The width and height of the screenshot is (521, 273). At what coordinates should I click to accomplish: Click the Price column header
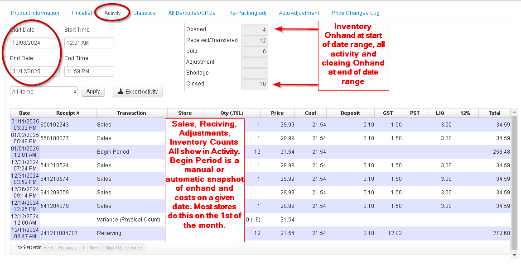(277, 113)
